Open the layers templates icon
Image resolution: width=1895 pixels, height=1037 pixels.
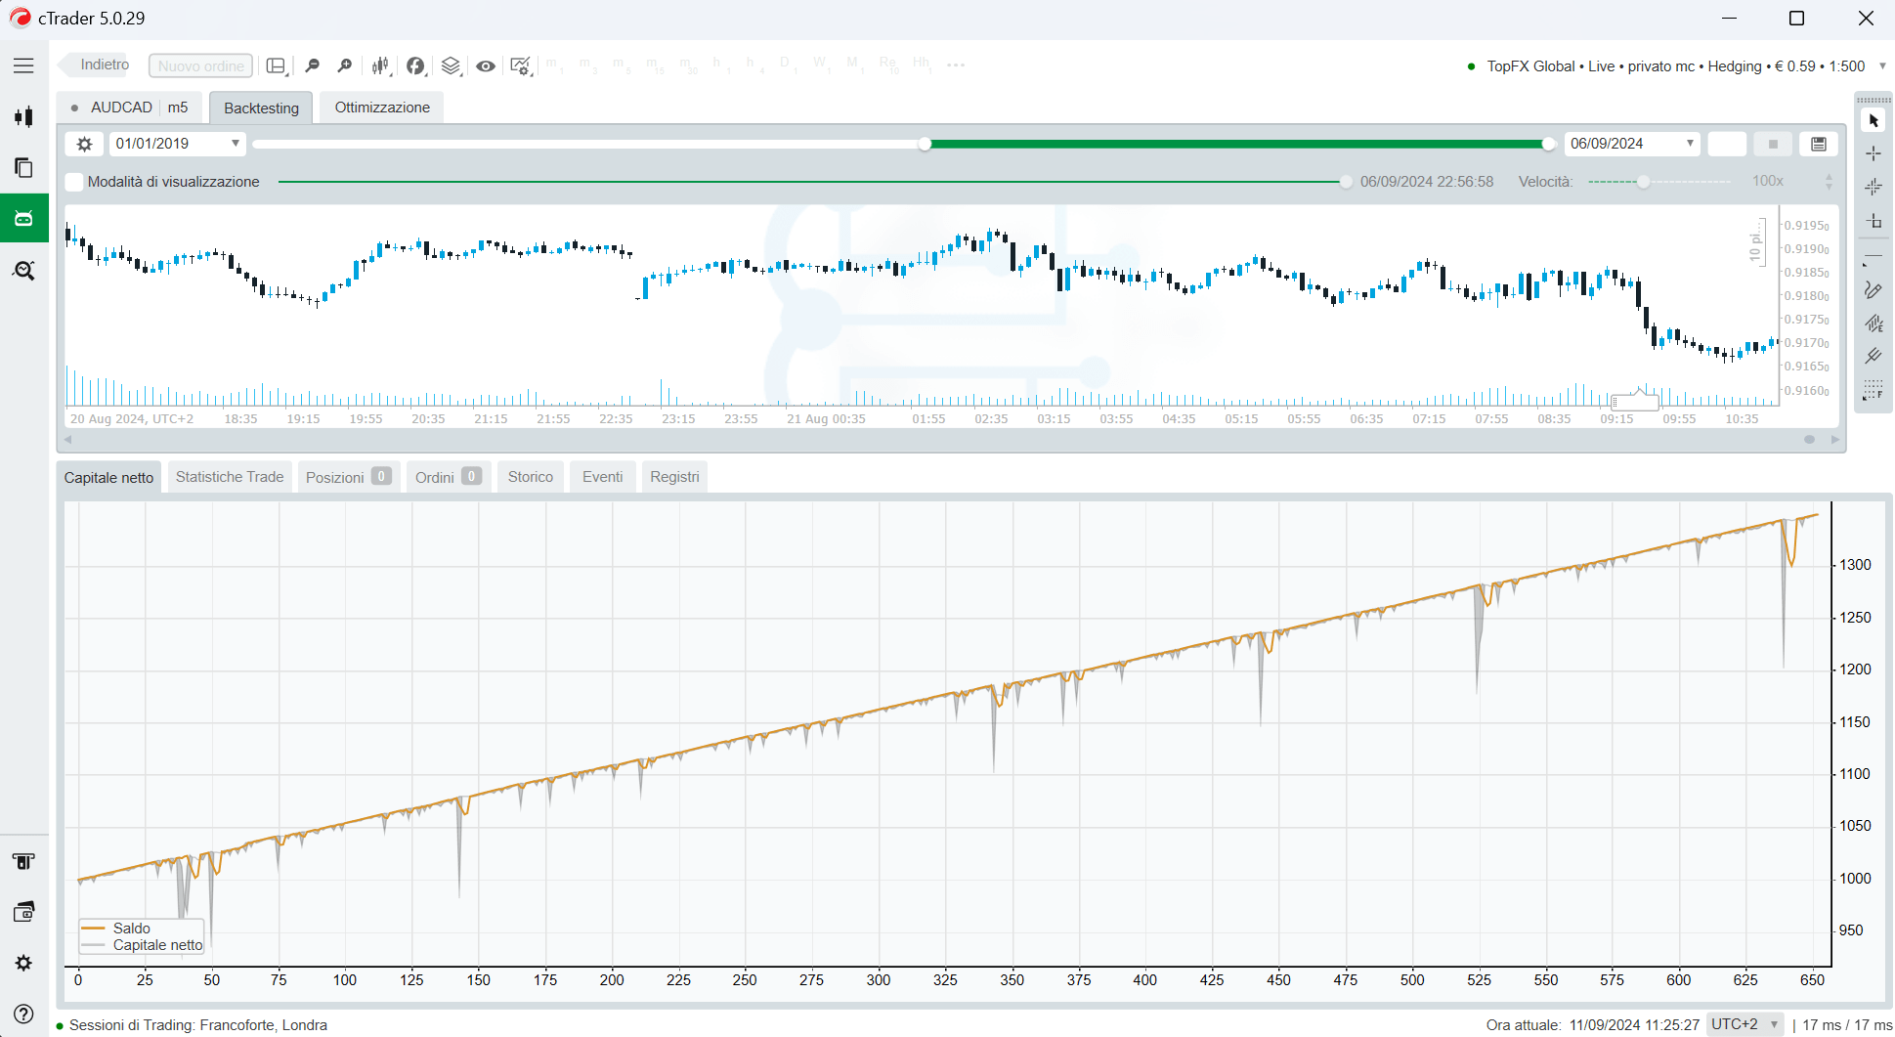451,65
